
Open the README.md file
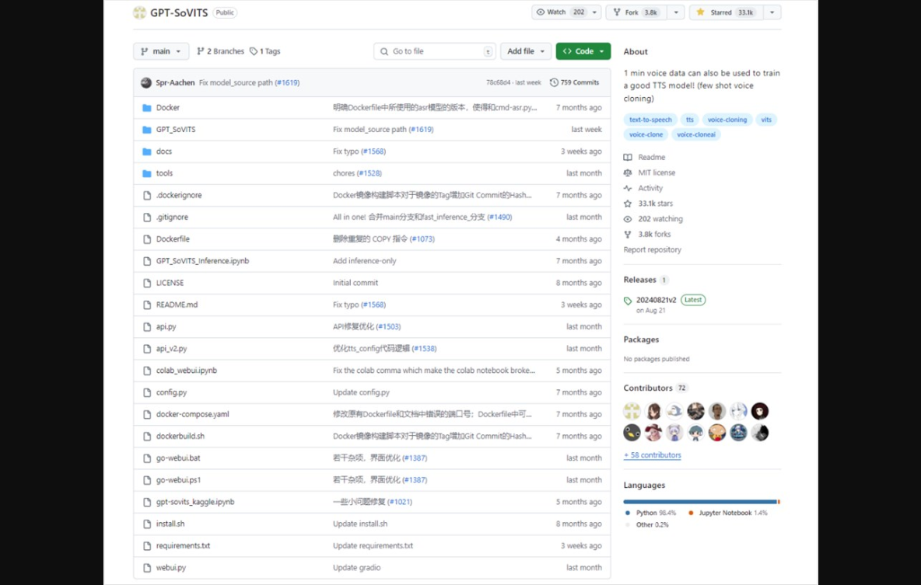pos(177,305)
